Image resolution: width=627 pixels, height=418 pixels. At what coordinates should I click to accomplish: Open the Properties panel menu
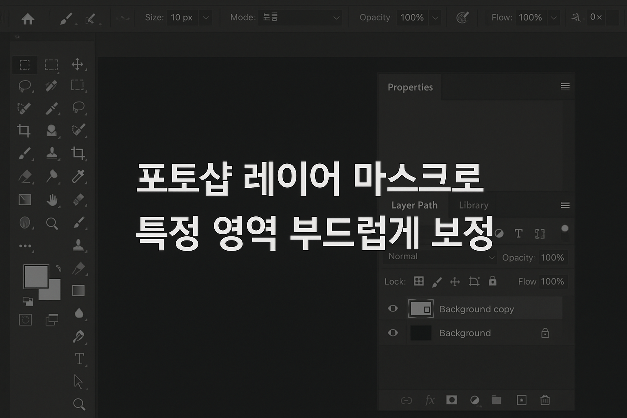(x=565, y=87)
